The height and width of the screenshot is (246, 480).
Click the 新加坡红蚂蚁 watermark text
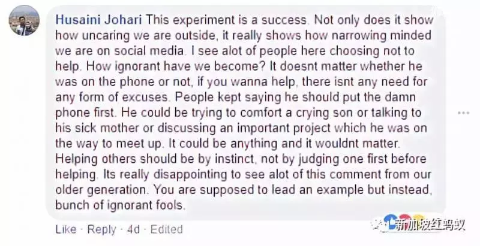pyautogui.click(x=430, y=225)
